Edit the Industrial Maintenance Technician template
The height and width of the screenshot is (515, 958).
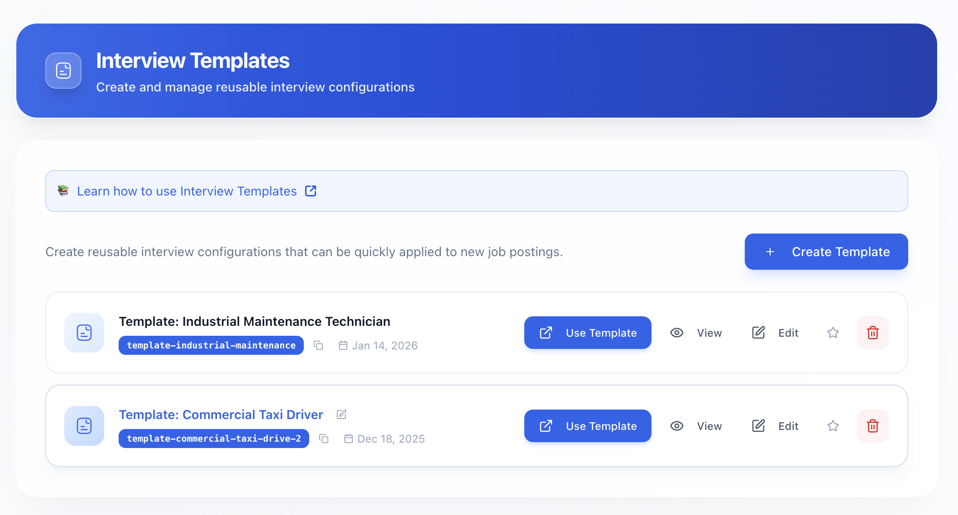point(775,333)
